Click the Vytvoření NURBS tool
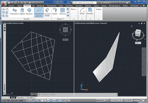Image resolution: width=148 pixels, height=103 pixels. pos(47,12)
